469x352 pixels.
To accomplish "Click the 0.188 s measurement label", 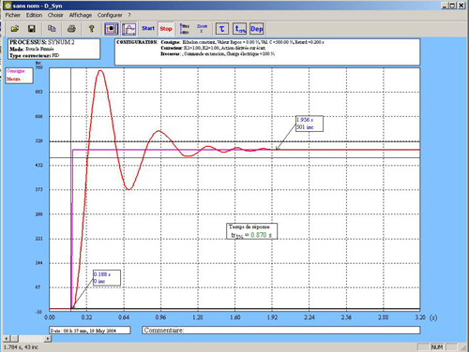I will tap(107, 278).
